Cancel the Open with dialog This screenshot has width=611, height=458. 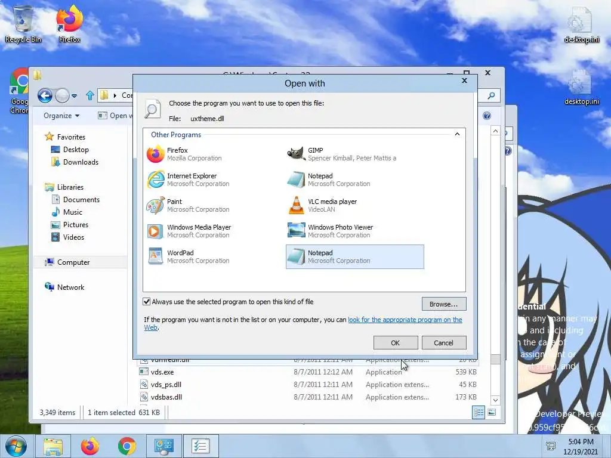[x=443, y=343]
